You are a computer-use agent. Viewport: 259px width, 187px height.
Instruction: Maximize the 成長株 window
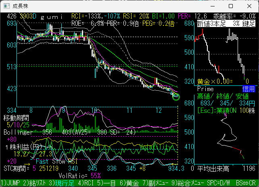(x=230, y=6)
